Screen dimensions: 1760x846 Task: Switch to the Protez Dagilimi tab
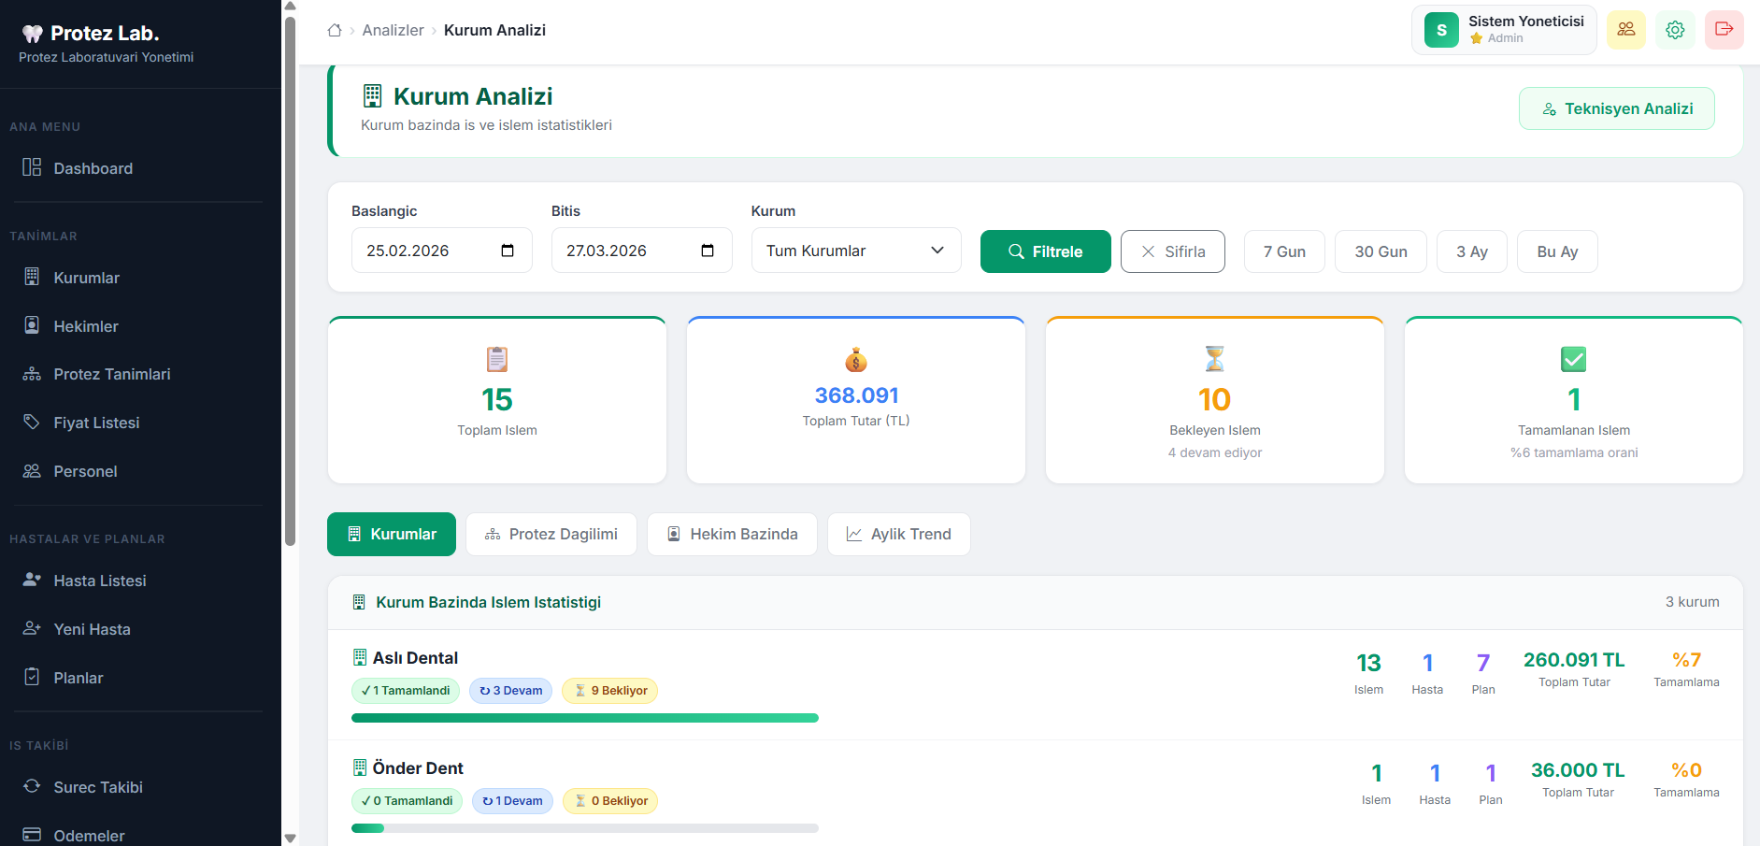551,534
